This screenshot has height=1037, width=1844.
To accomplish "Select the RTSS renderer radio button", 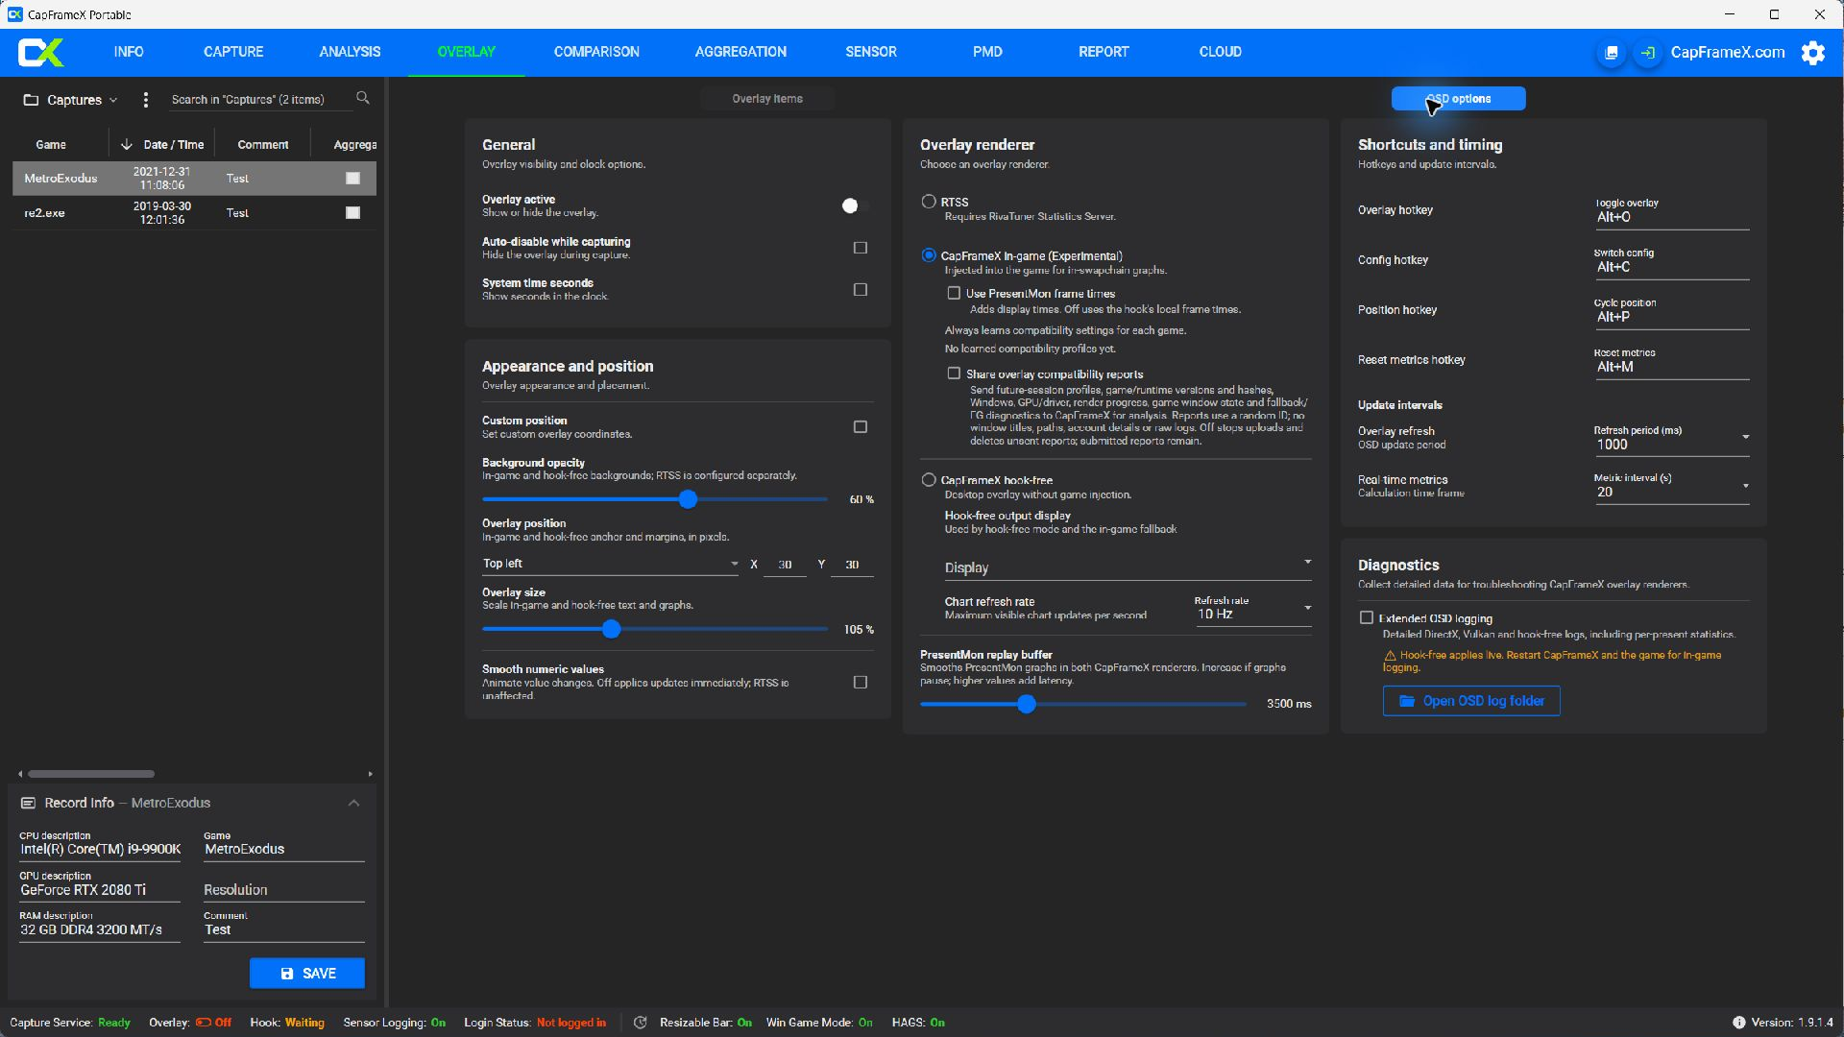I will coord(929,202).
